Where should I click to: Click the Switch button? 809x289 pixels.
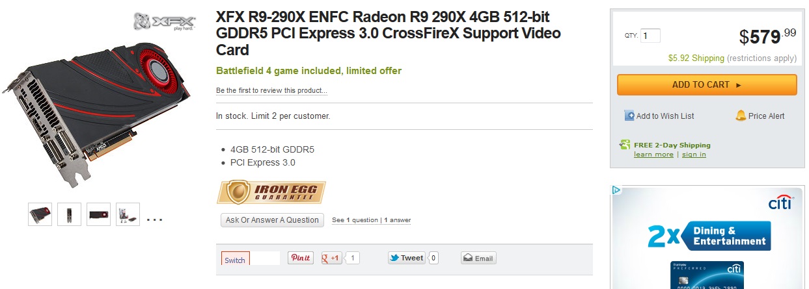pyautogui.click(x=235, y=260)
